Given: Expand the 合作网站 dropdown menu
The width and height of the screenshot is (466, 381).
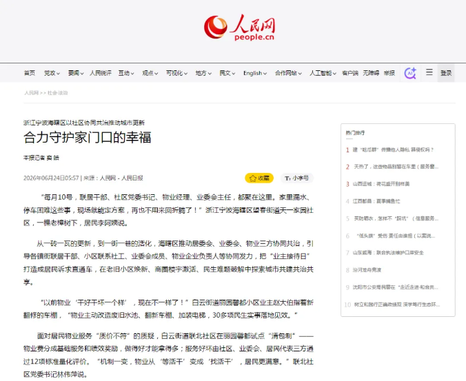Looking at the screenshot, I should click(x=288, y=73).
